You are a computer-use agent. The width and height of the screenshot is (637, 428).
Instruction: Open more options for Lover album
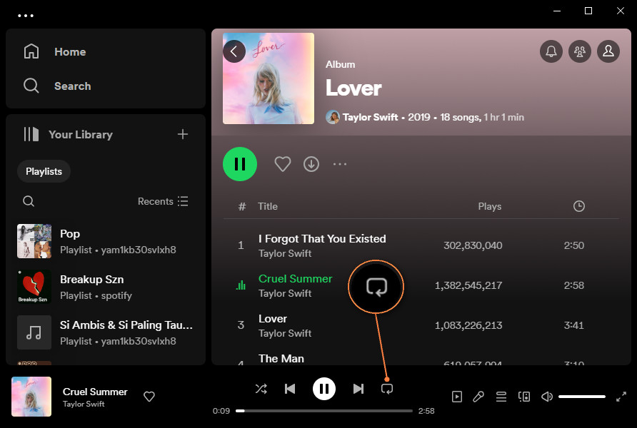coord(340,164)
